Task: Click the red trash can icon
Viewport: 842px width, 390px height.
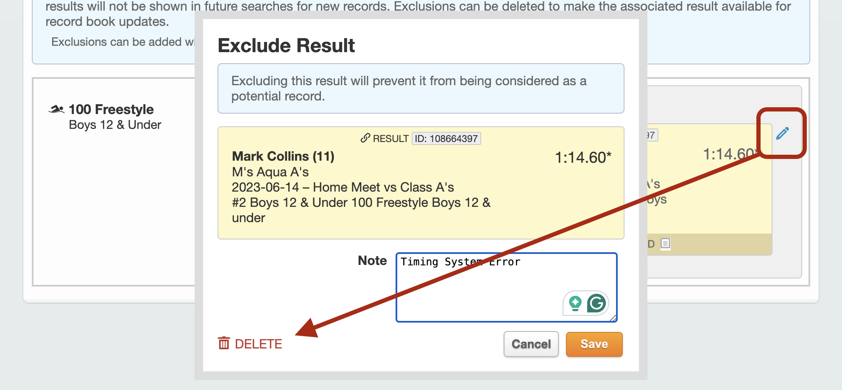Action: tap(224, 343)
